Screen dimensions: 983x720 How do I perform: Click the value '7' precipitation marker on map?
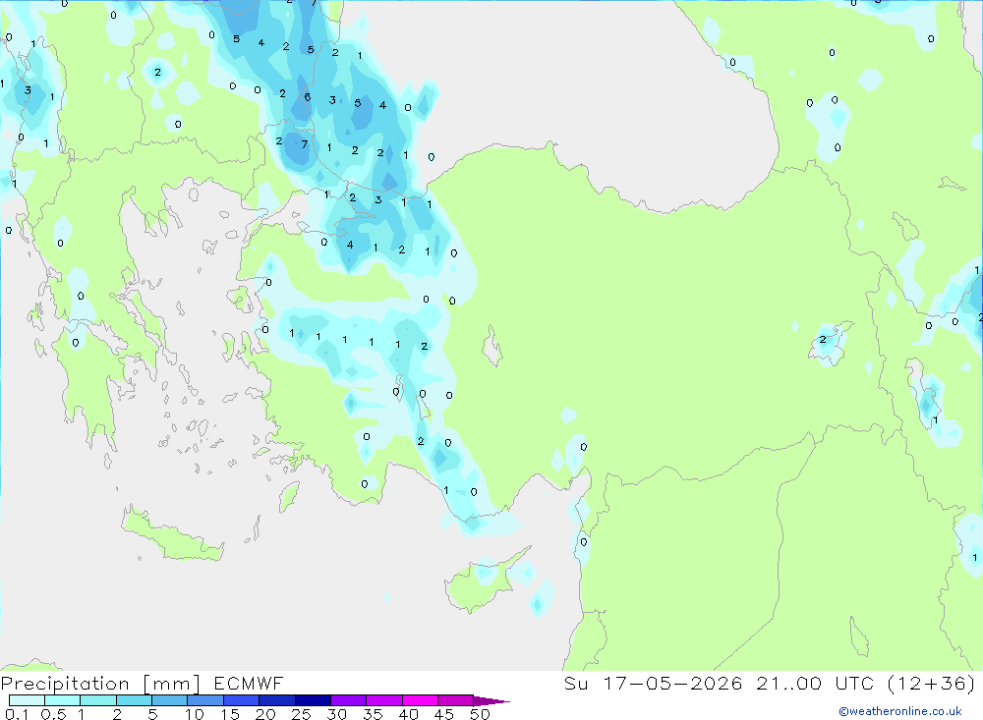pyautogui.click(x=305, y=144)
